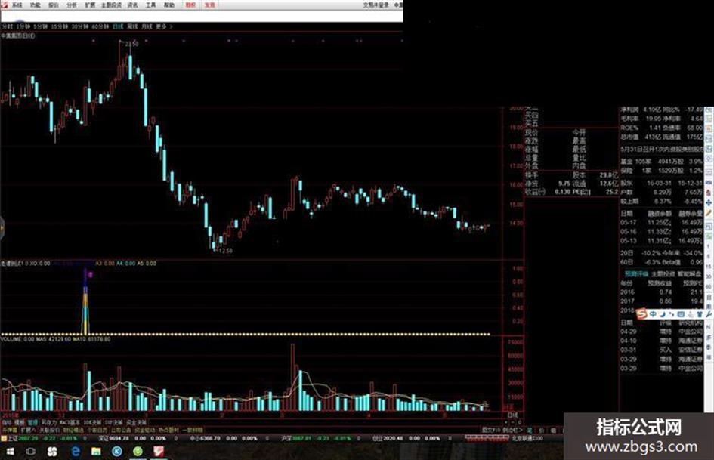Screen dimensions: 714x460
Task: Open the 分析 menu
Action: click(x=72, y=5)
